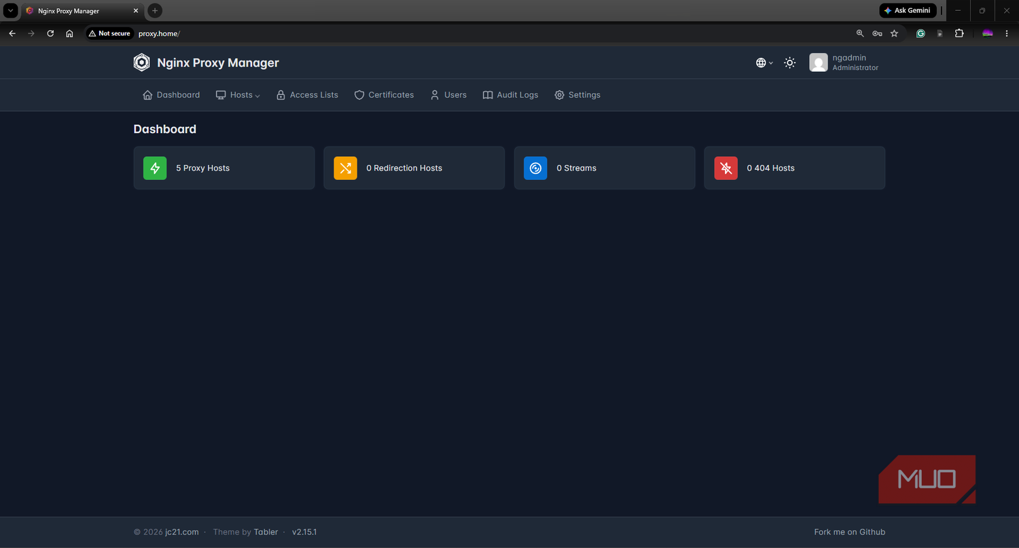Click the Hosts monitor icon
Screen dimensions: 1019x548
pos(221,95)
